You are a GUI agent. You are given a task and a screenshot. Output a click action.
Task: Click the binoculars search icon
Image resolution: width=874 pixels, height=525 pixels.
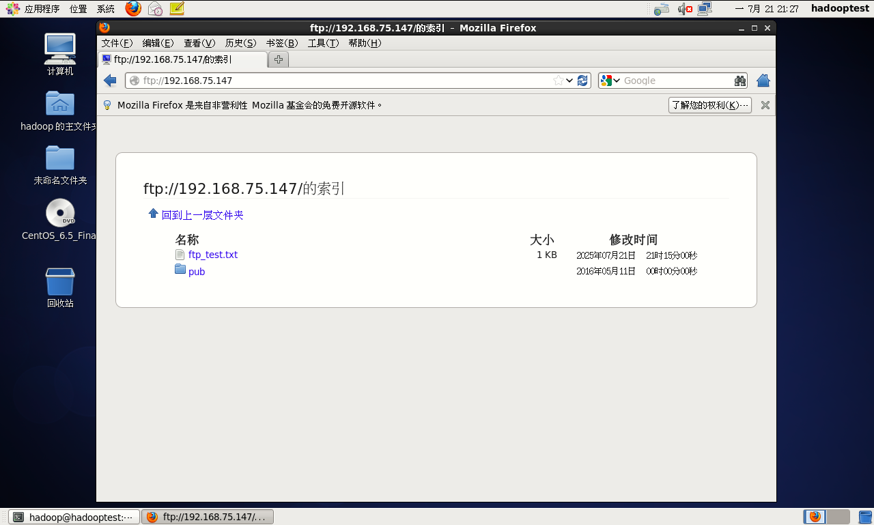(x=740, y=81)
